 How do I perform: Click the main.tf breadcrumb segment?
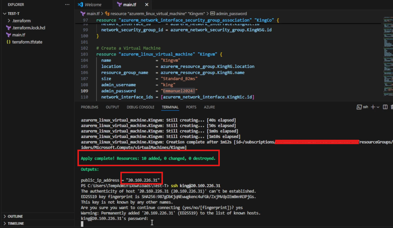tap(93, 14)
